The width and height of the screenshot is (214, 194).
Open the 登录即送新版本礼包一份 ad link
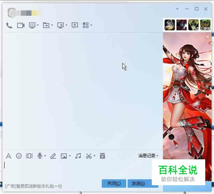click(34, 186)
